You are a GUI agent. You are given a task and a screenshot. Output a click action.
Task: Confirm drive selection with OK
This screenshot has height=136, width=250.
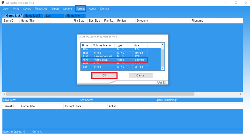tap(104, 75)
